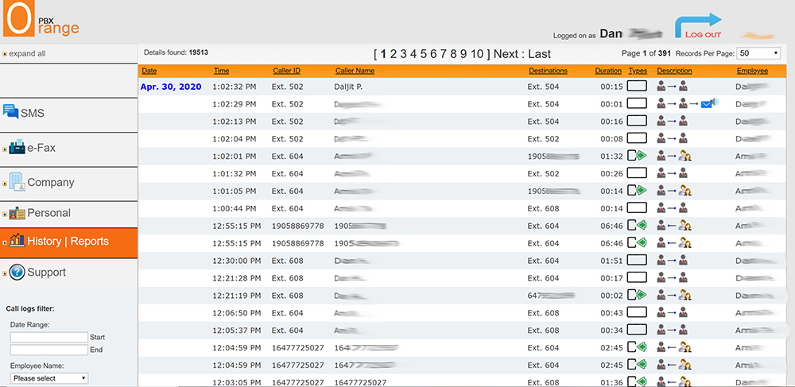Sort by Types column header
795x387 pixels.
click(x=638, y=71)
